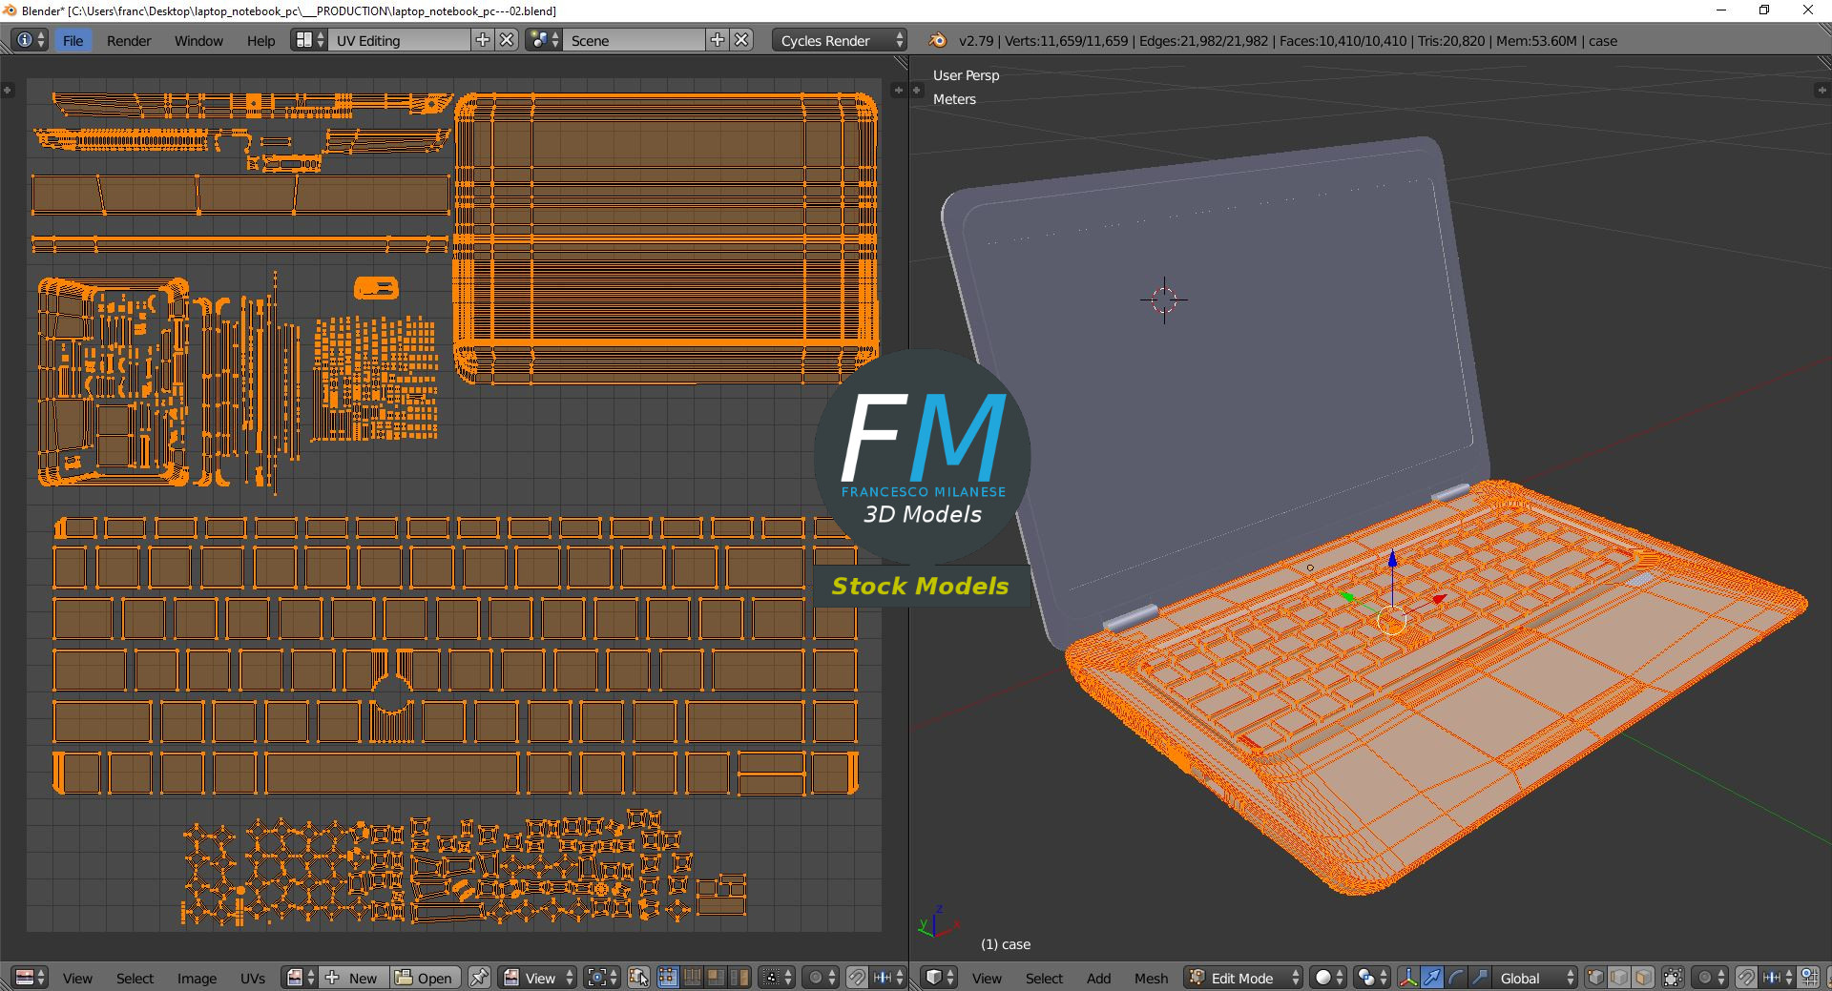Viewport: 1832px width, 991px height.
Task: Open the Mesh menu
Action: 1151,978
